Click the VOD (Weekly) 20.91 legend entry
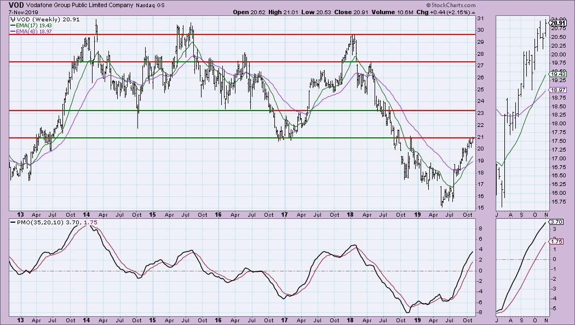 point(47,19)
